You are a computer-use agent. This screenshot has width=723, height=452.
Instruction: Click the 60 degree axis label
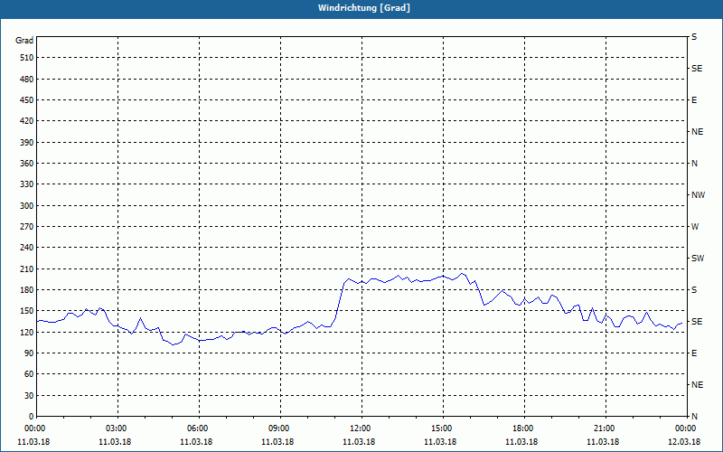[29, 374]
